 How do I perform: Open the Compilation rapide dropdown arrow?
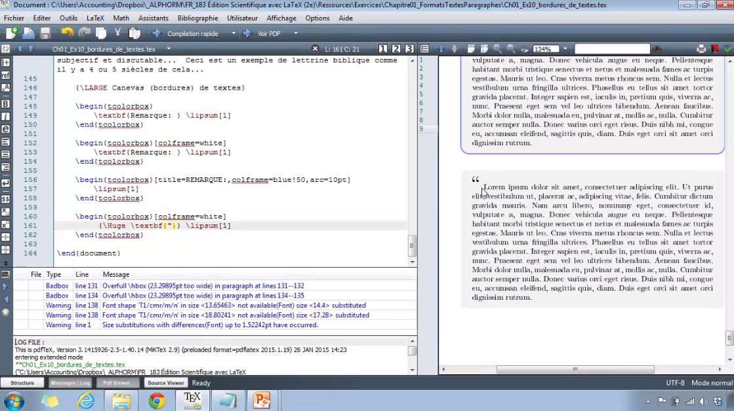(233, 33)
